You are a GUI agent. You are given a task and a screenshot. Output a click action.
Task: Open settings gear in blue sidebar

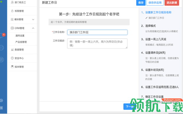[x=1, y=100]
